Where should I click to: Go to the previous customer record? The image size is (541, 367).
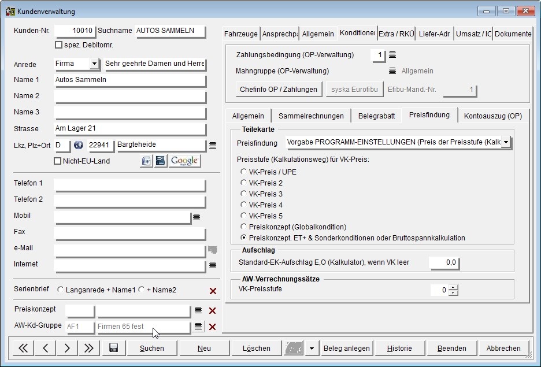tap(45, 348)
